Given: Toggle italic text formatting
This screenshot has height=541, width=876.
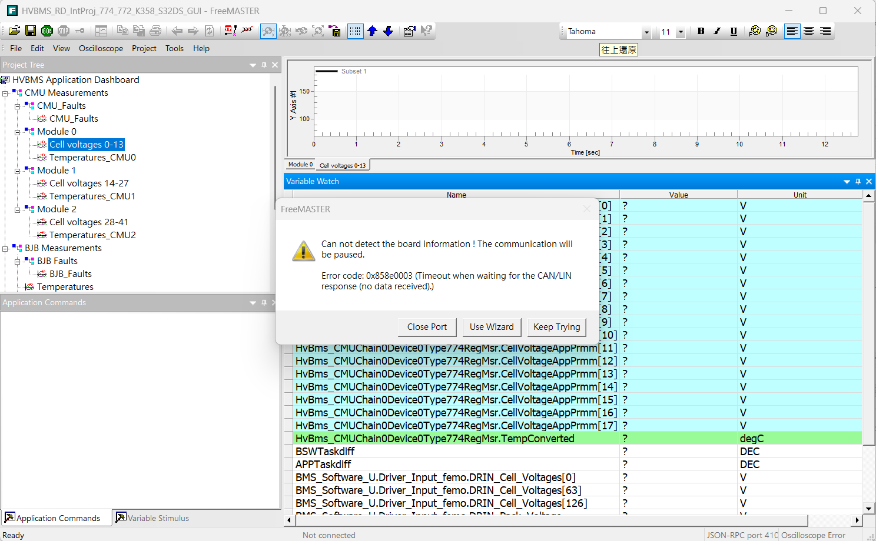Looking at the screenshot, I should [x=717, y=31].
